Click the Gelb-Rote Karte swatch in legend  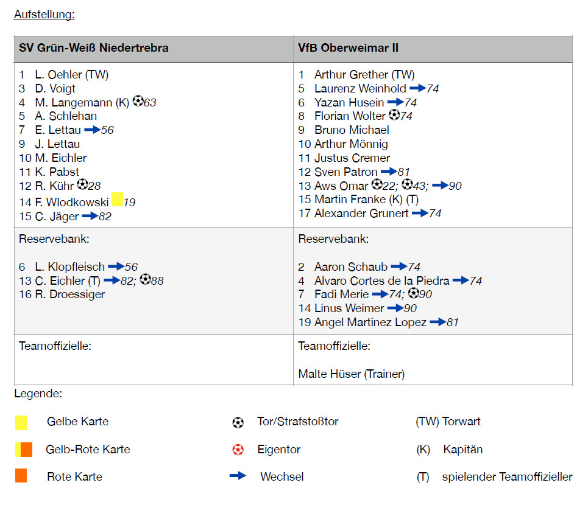[x=24, y=450]
